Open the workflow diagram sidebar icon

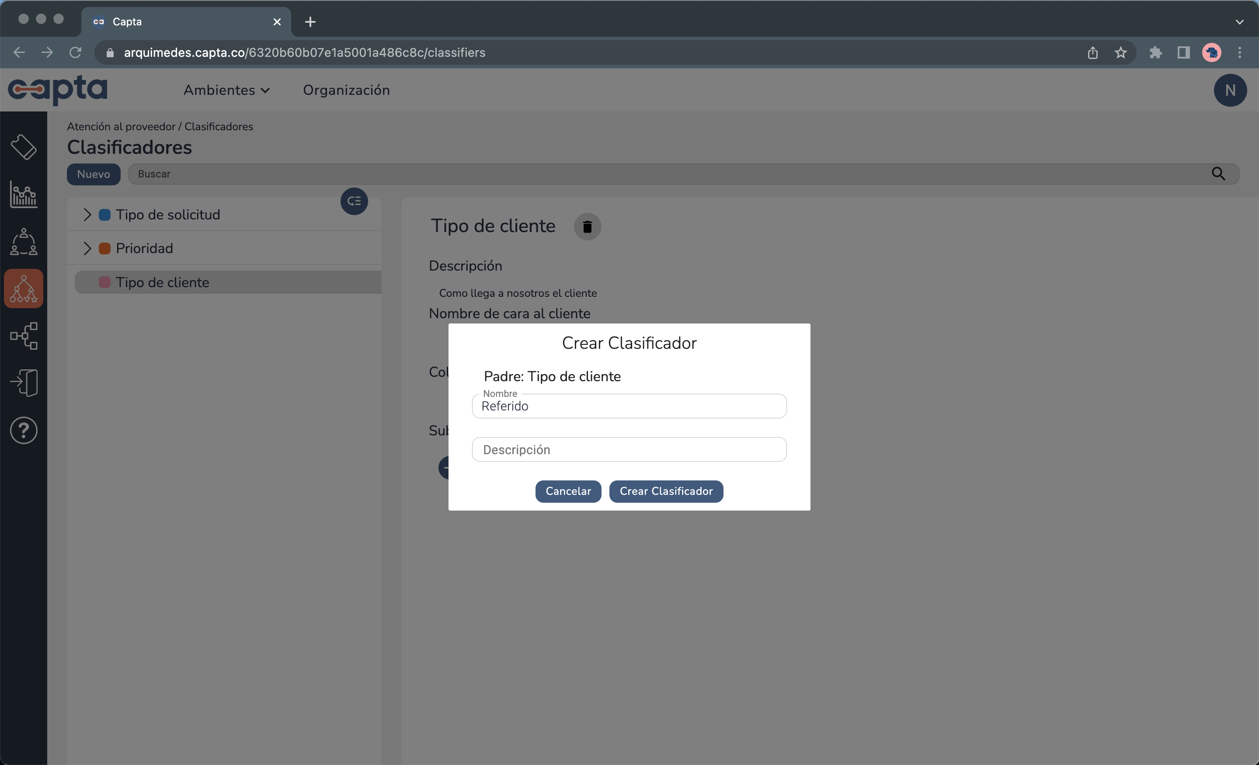(x=24, y=336)
